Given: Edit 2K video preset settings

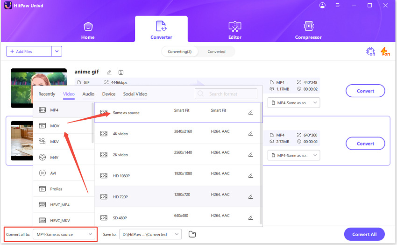Looking at the screenshot, I should pos(250,155).
